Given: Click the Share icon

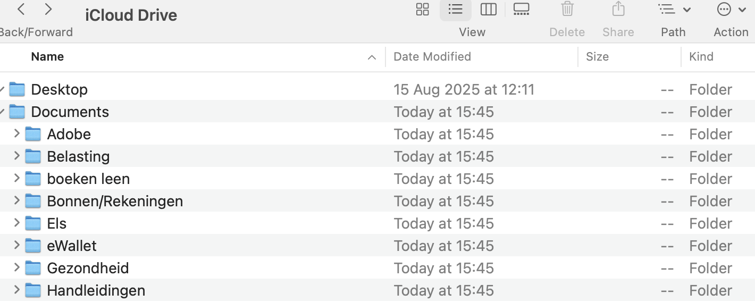Looking at the screenshot, I should point(618,9).
